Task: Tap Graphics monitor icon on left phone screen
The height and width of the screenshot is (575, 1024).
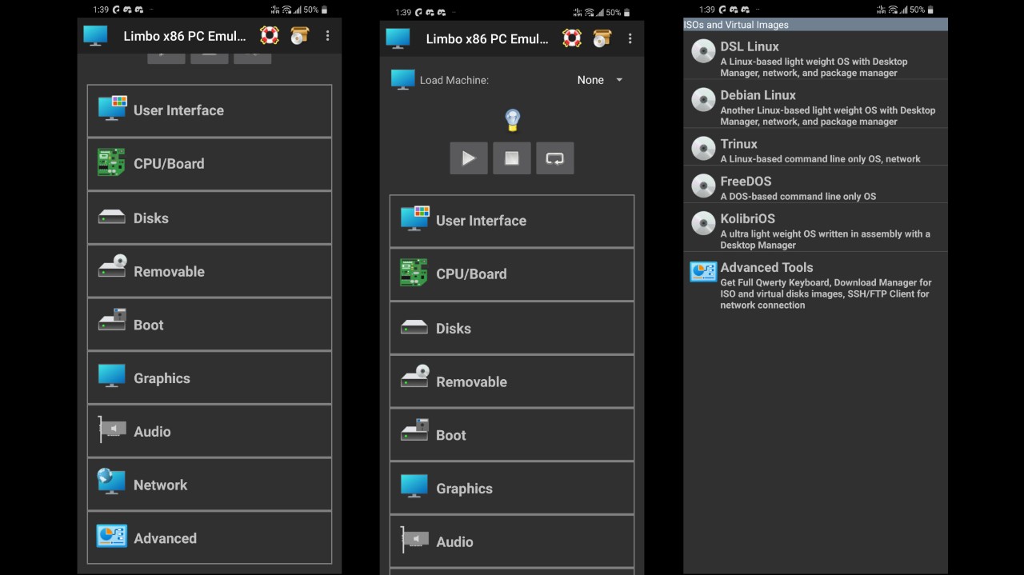Action: click(111, 376)
